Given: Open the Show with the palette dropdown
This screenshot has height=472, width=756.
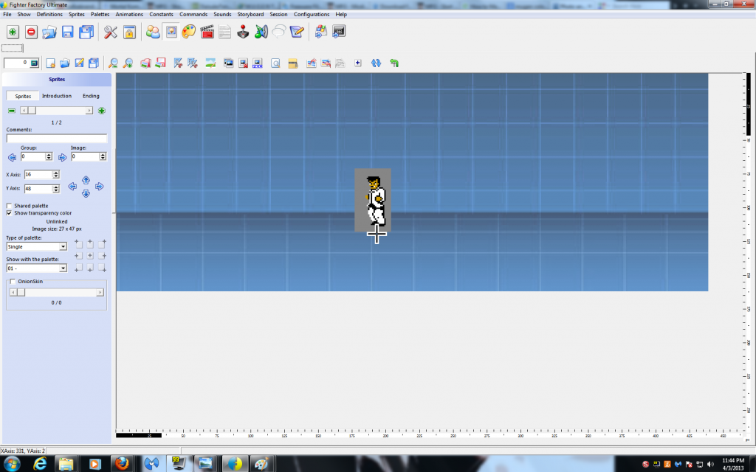Looking at the screenshot, I should pyautogui.click(x=63, y=268).
